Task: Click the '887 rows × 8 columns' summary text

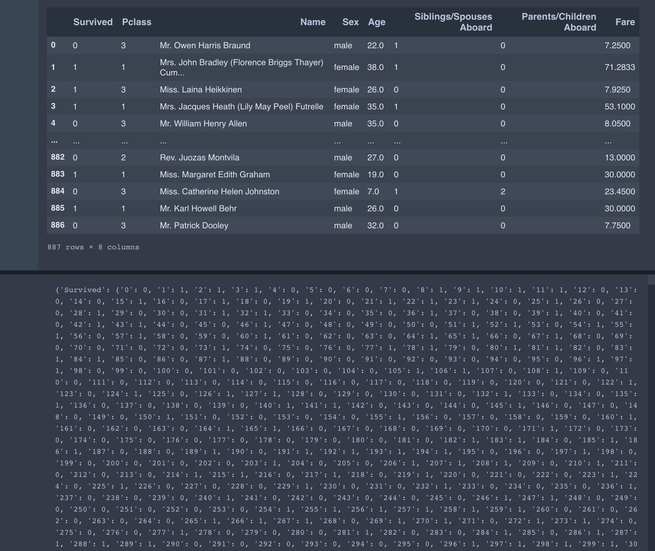Action: coord(94,247)
